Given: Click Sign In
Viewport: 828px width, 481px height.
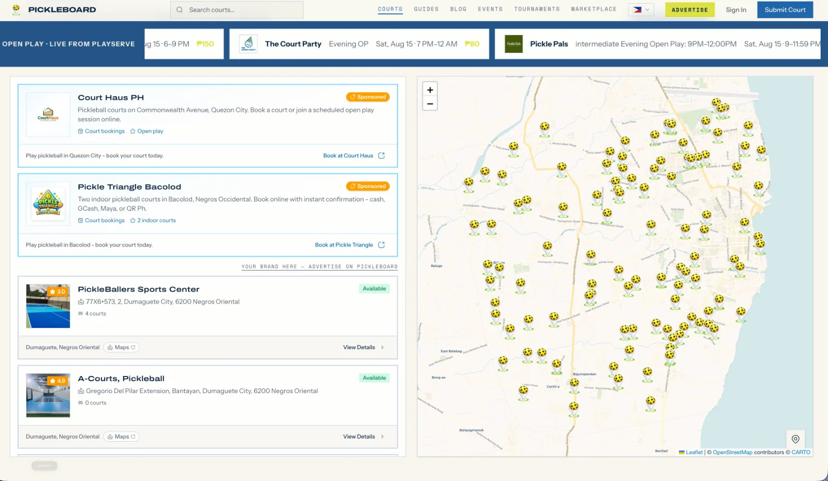Looking at the screenshot, I should [736, 10].
